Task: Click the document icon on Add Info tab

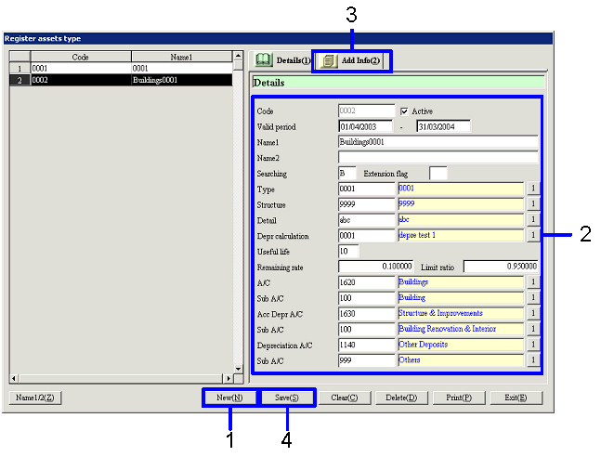Action: pyautogui.click(x=328, y=60)
